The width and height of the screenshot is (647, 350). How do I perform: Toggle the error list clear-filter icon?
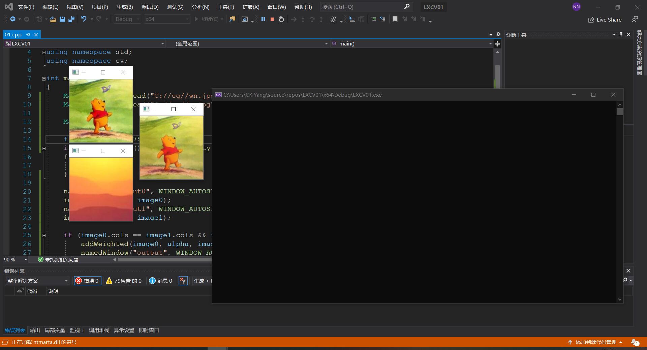(x=183, y=281)
